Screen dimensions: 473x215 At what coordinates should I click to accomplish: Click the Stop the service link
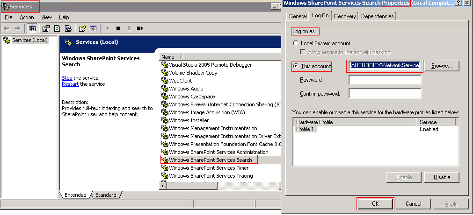(67, 78)
